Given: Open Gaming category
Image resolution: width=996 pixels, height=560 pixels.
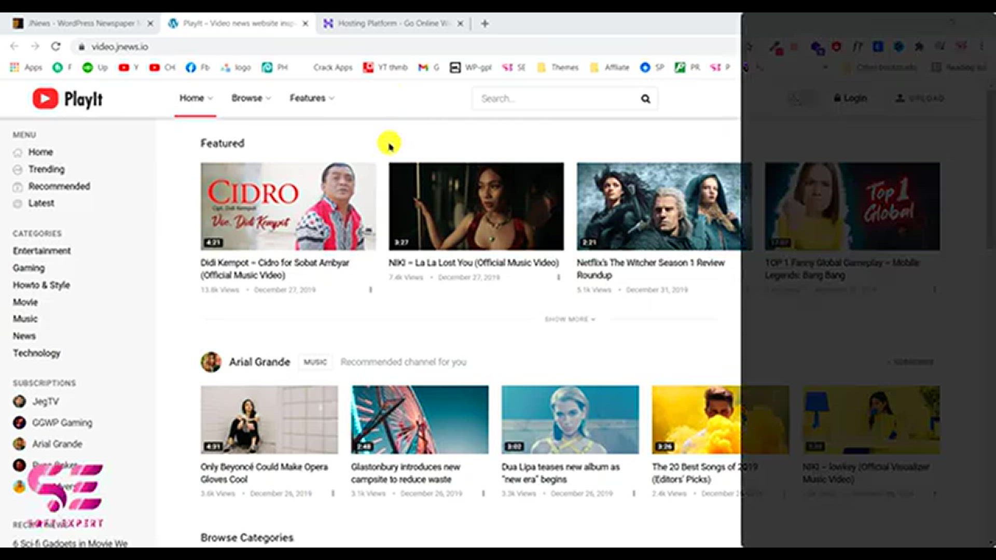Looking at the screenshot, I should pos(29,268).
